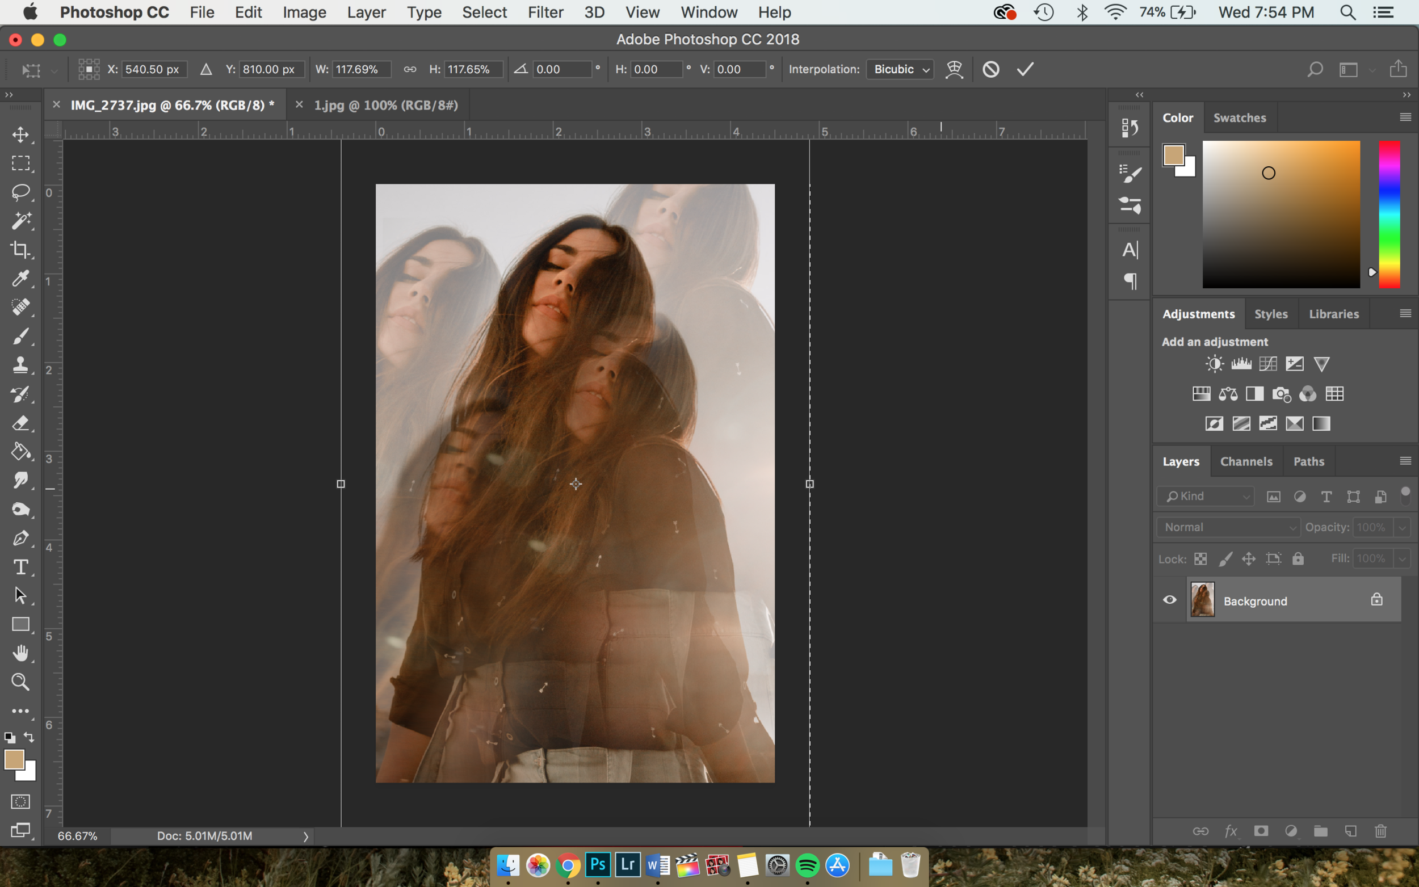Toggle lock all padlock

click(1298, 558)
